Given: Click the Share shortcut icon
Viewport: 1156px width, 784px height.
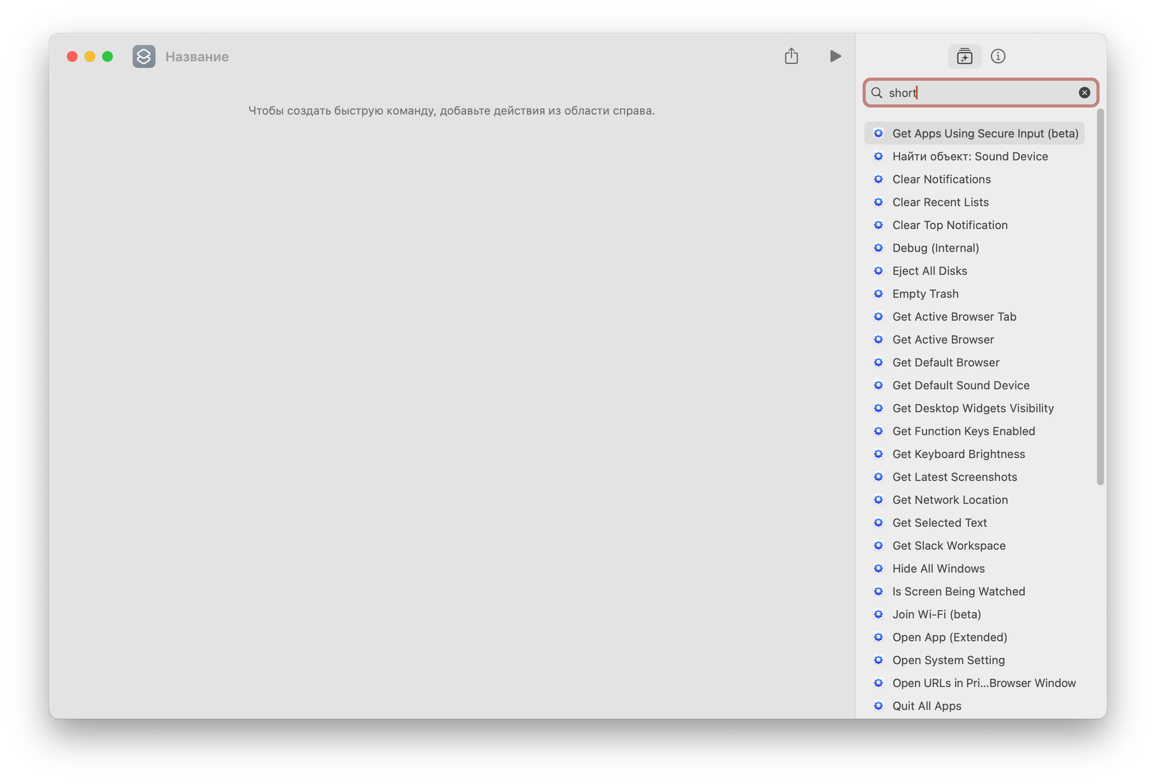Looking at the screenshot, I should (x=791, y=56).
